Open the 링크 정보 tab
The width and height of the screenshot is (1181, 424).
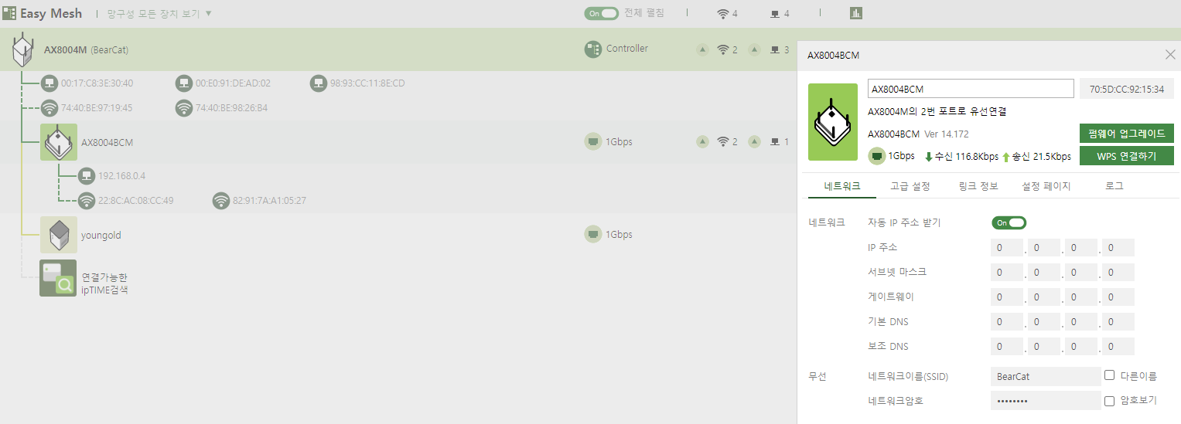tap(978, 186)
